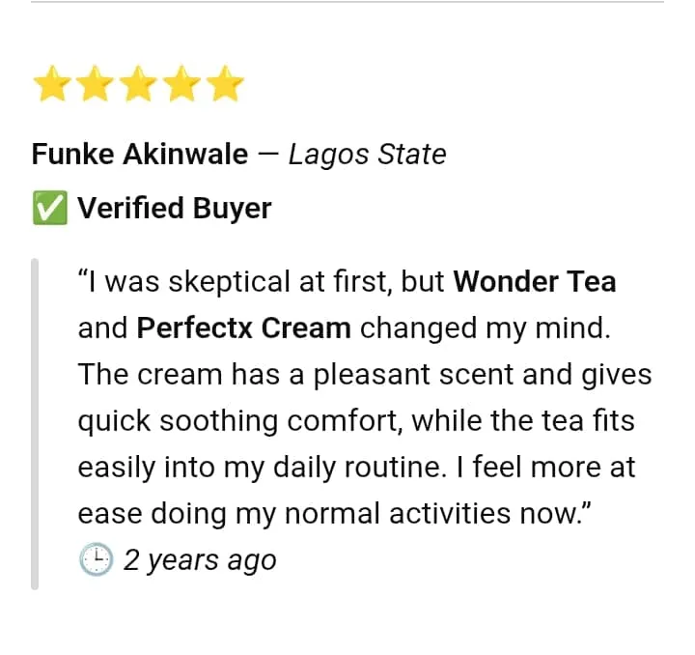Click the Verified Buyer label
695x655 pixels.
174,208
